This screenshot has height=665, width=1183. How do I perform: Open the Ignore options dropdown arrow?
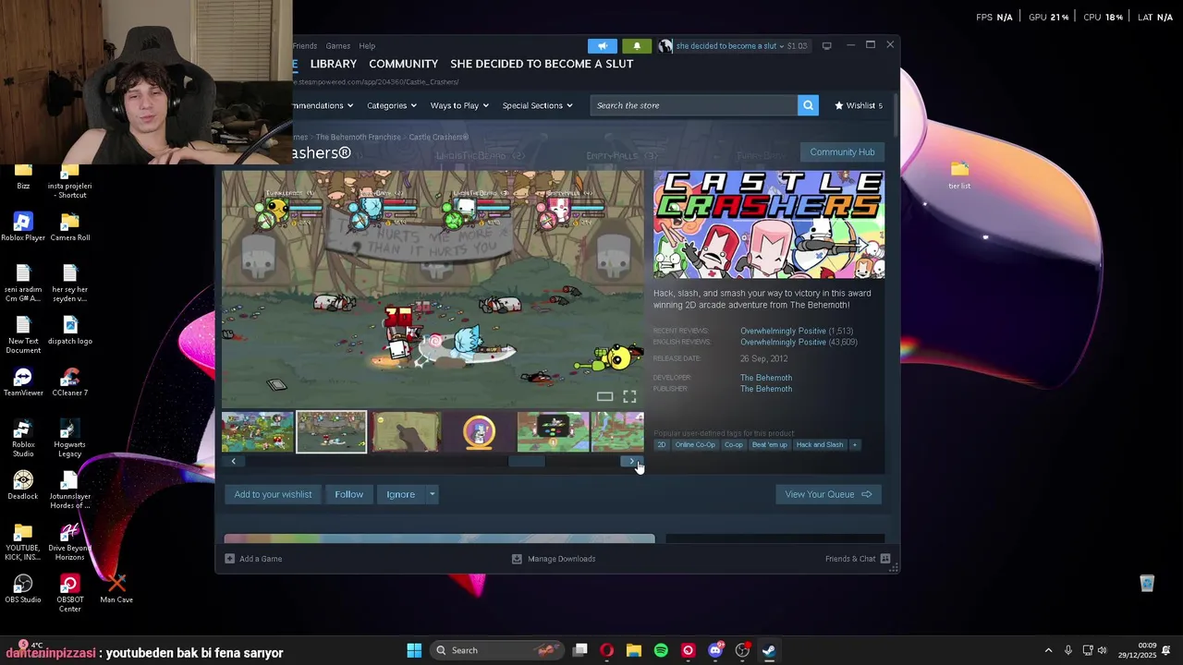[432, 494]
